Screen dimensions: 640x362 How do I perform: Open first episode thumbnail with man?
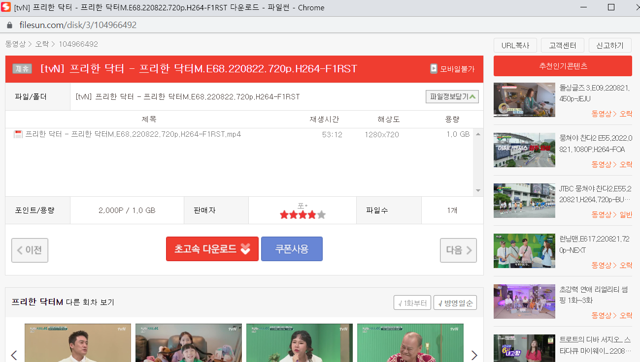78,343
